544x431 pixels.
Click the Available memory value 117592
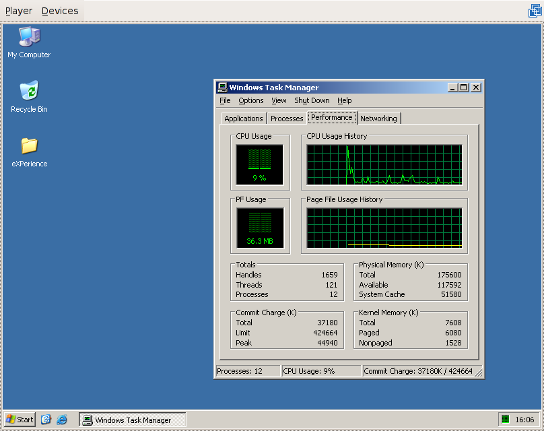[x=449, y=285]
